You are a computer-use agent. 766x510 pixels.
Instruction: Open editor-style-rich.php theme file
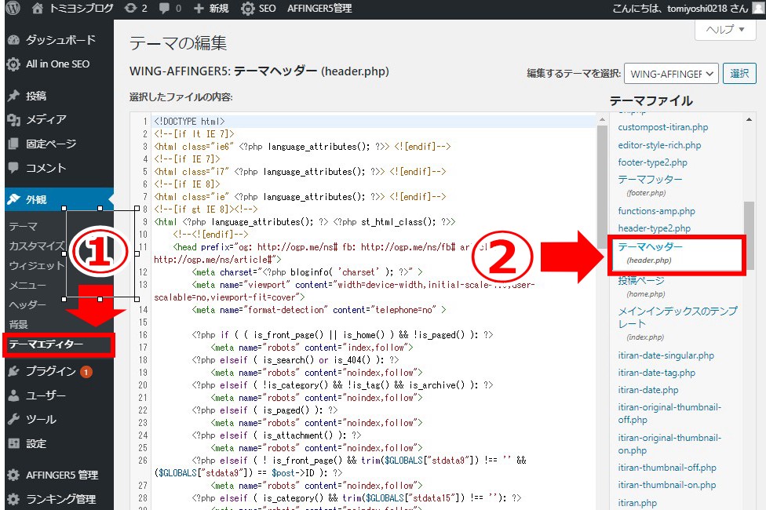pyautogui.click(x=659, y=145)
